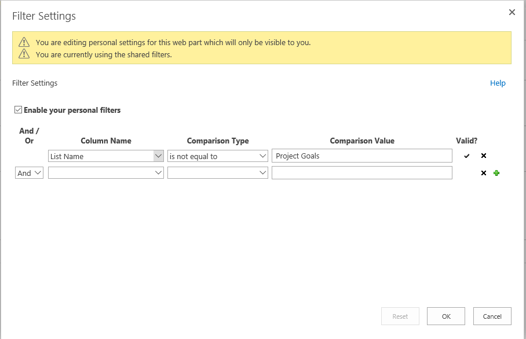Open the And/Or operator dropdown

[29, 173]
